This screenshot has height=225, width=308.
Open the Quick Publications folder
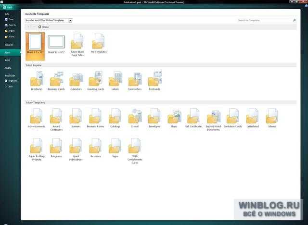[x=76, y=150]
